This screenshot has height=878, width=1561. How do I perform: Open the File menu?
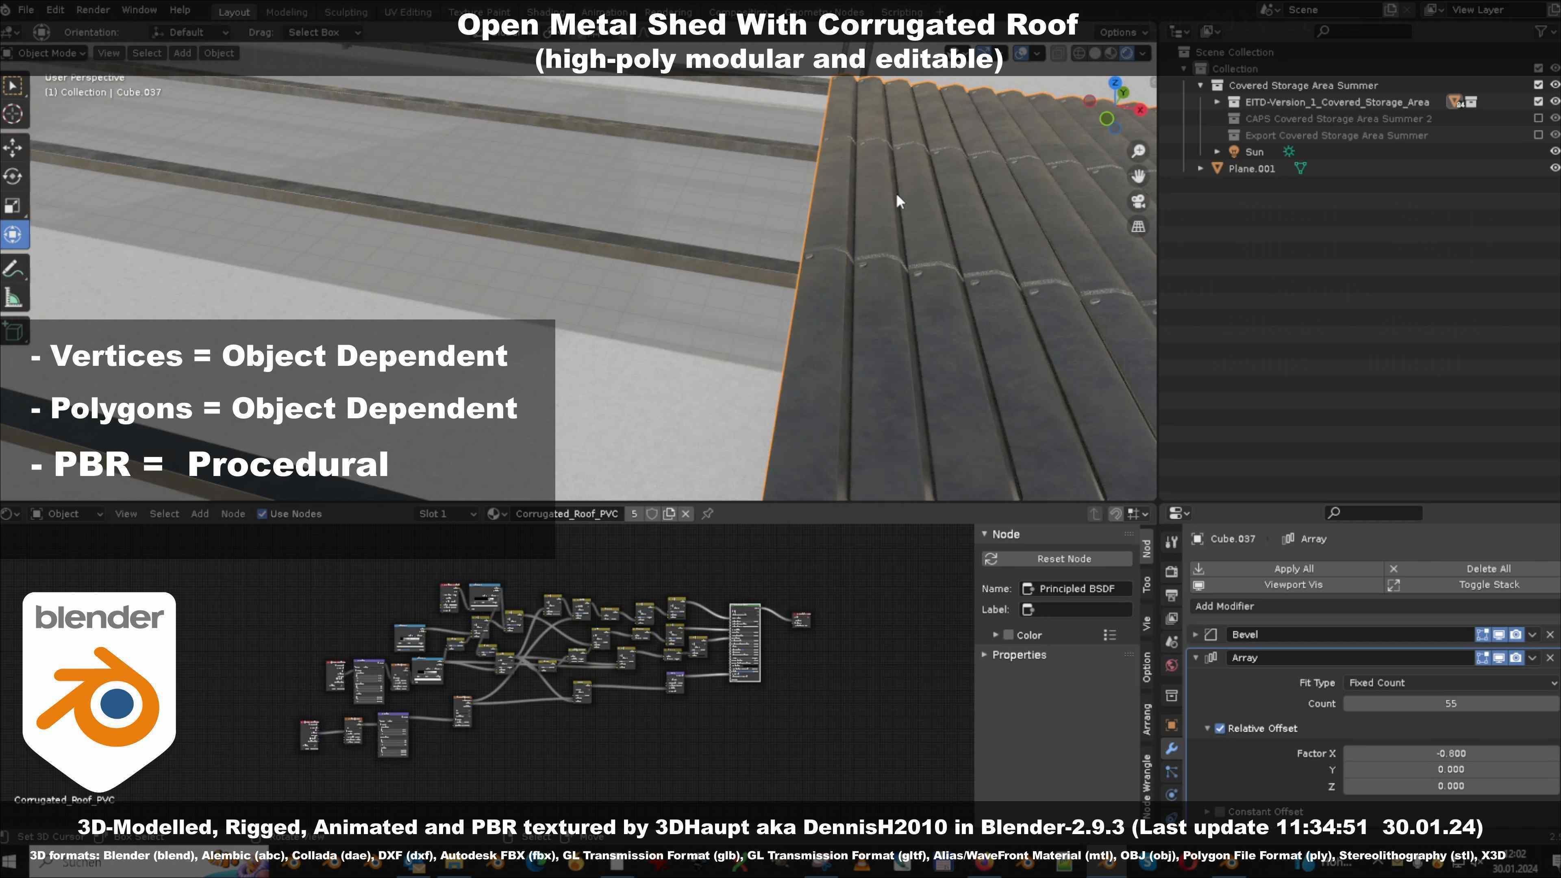point(26,10)
